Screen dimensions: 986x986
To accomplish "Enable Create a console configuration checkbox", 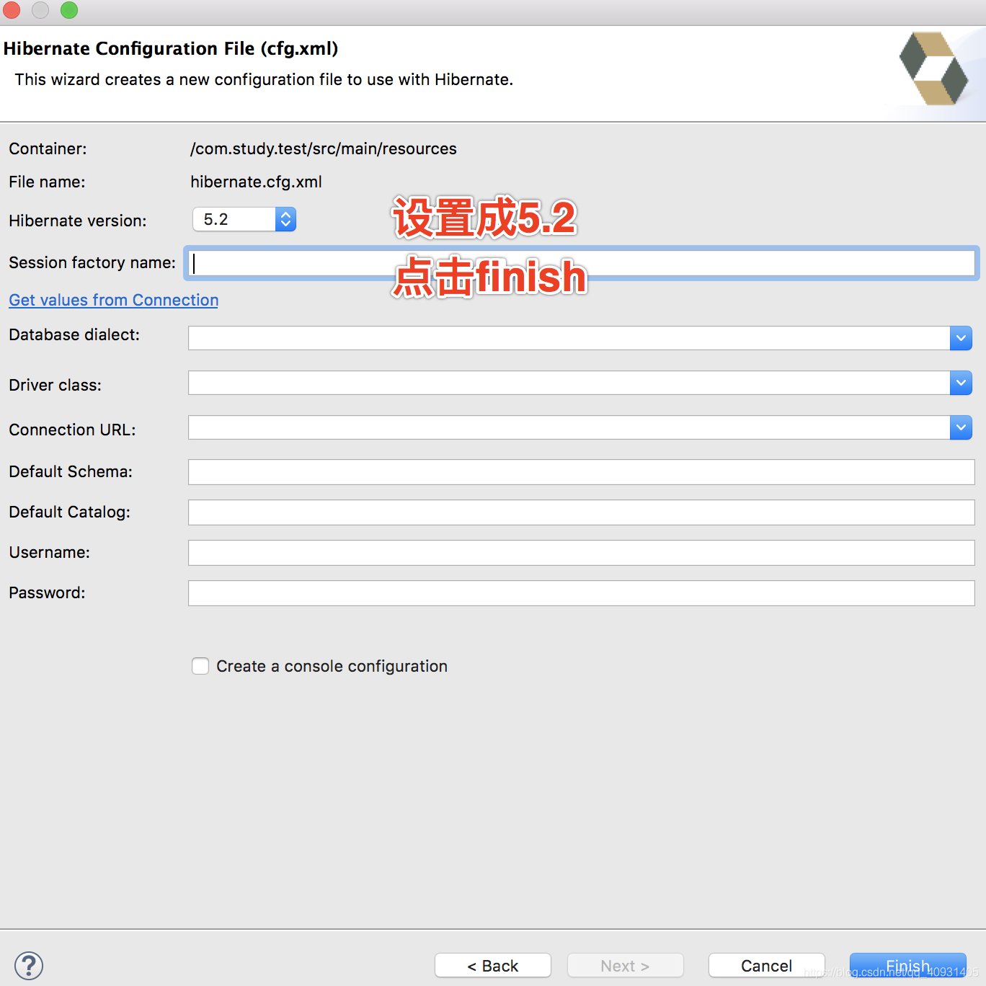I will point(200,666).
